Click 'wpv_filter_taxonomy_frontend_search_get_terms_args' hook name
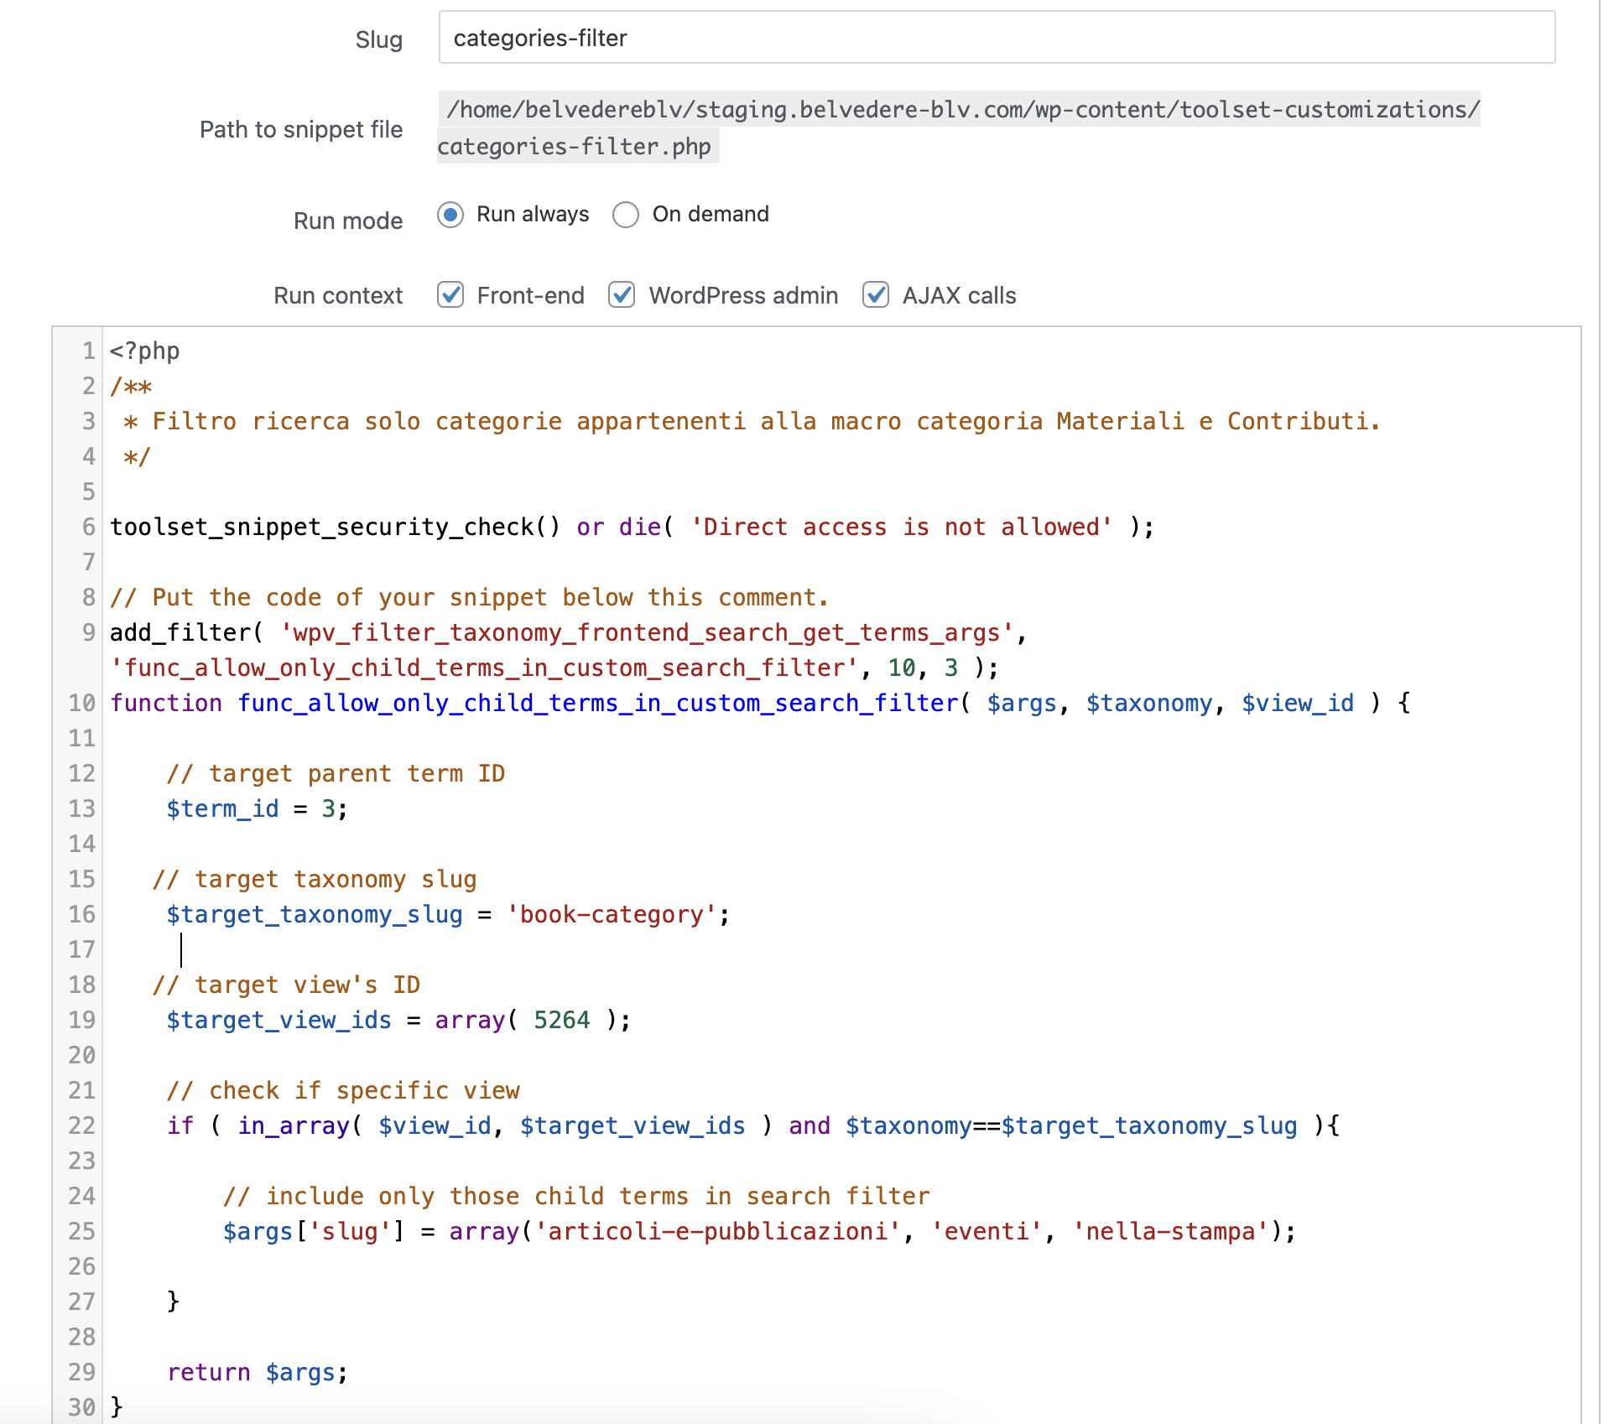 (647, 632)
